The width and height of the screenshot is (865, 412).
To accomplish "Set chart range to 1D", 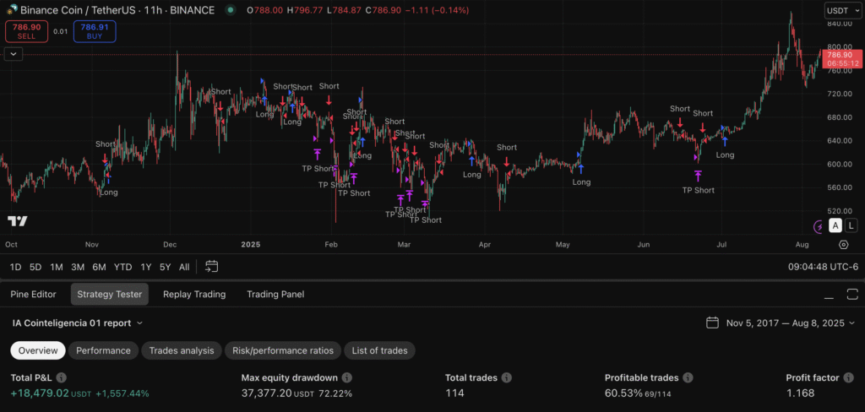I will (15, 267).
